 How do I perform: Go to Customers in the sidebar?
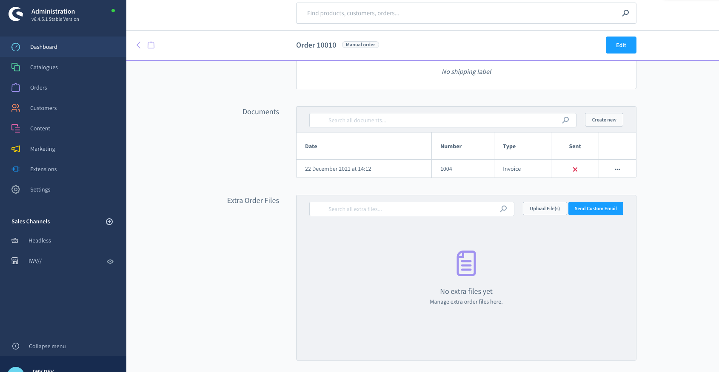(43, 108)
